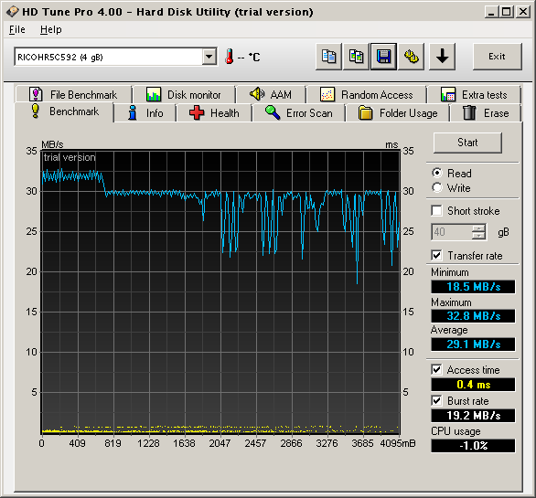This screenshot has height=498, width=536.
Task: Select the Write radio button
Action: 437,187
